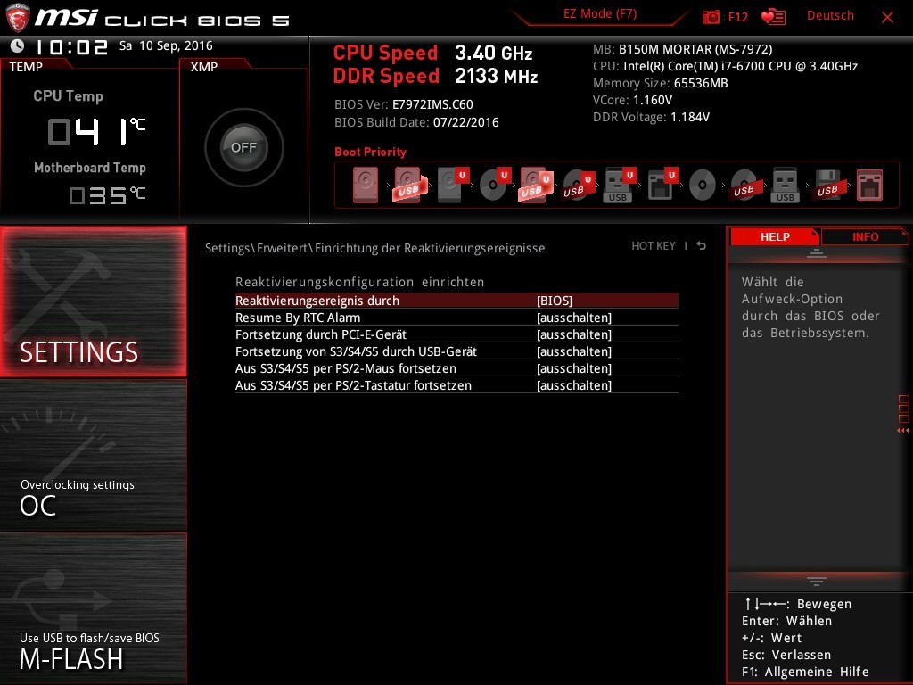Image resolution: width=913 pixels, height=685 pixels.
Task: Click the CPU Speed 3.40 GHz readout
Action: point(432,53)
